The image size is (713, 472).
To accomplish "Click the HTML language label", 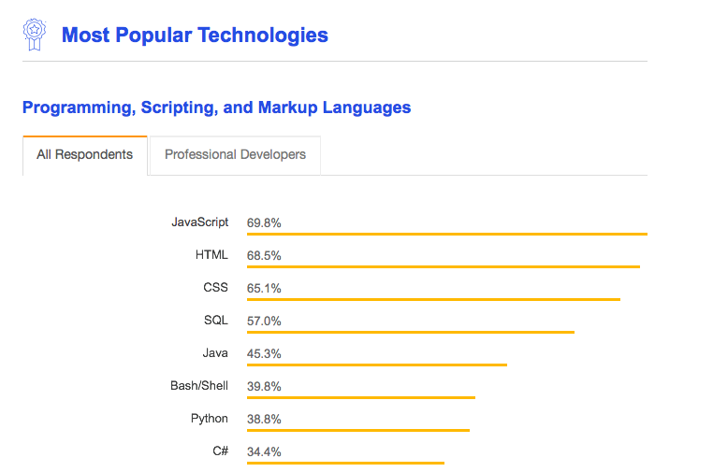I will coord(211,255).
